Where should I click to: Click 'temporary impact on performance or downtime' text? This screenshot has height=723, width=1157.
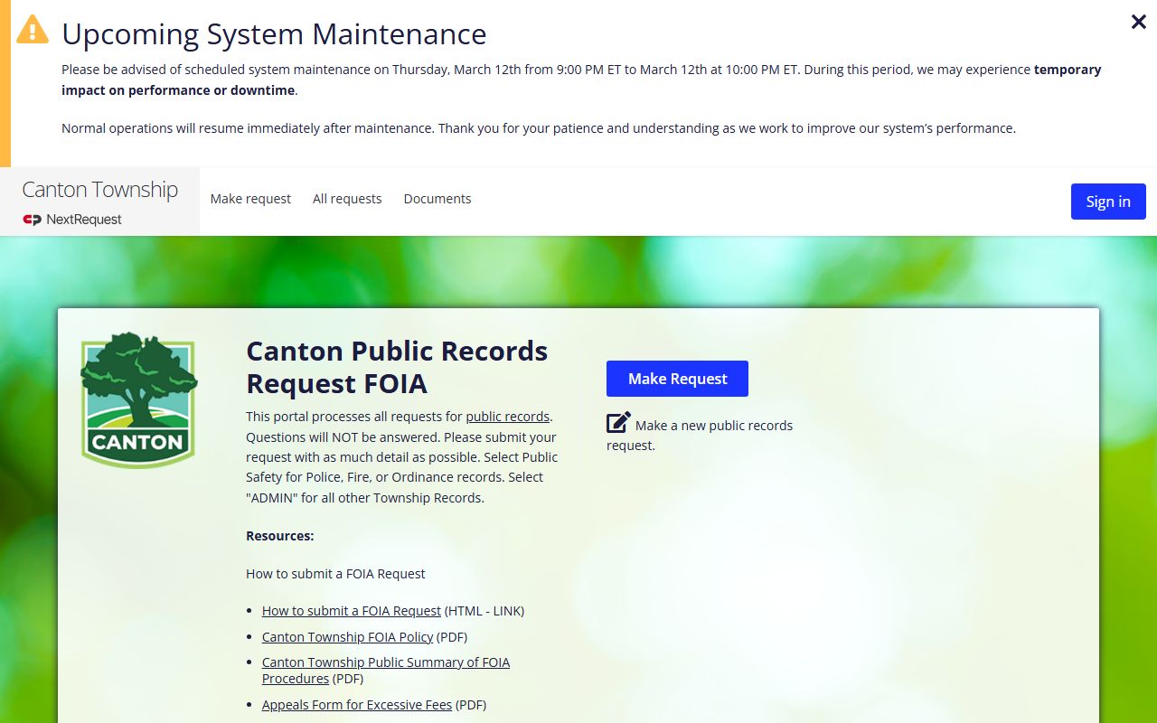(x=581, y=80)
